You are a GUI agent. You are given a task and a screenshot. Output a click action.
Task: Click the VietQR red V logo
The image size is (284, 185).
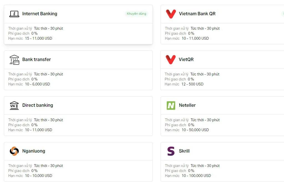coord(171,60)
